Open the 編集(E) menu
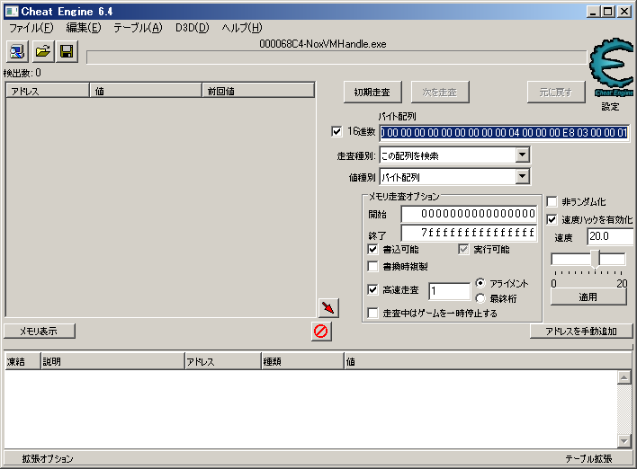Image resolution: width=637 pixels, height=469 pixels. tap(84, 28)
